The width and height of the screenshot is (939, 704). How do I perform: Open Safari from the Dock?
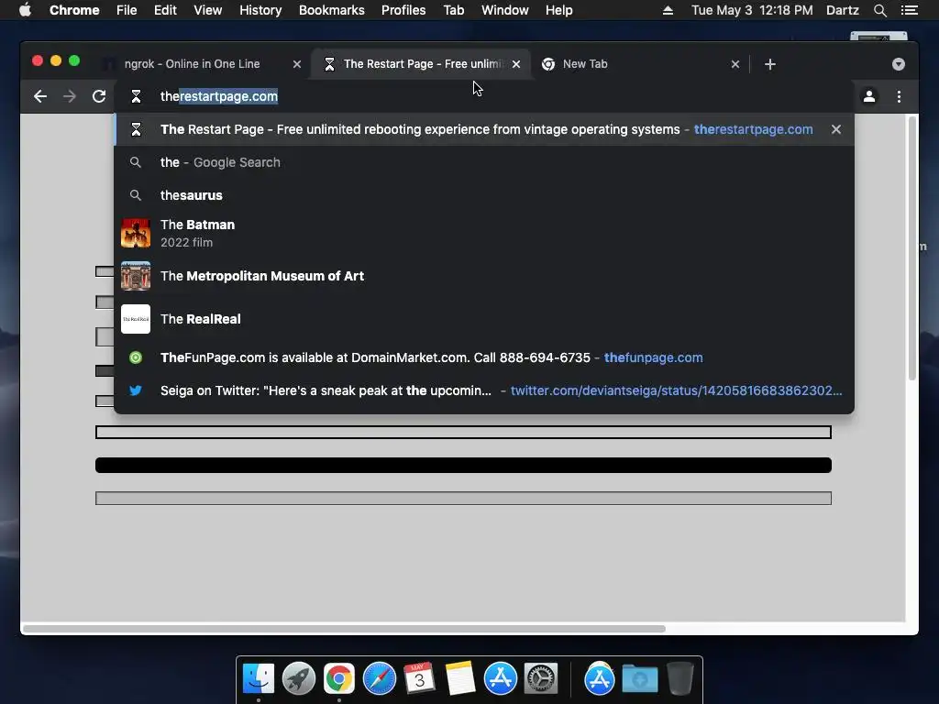click(x=379, y=679)
